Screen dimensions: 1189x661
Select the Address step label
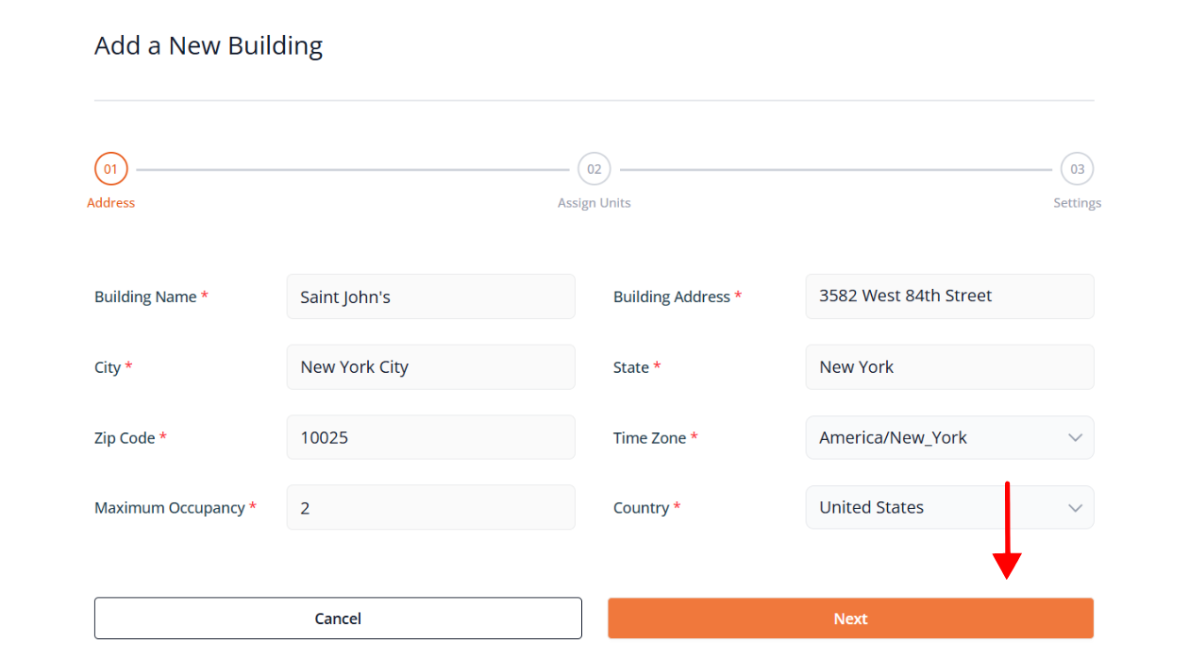(x=111, y=203)
